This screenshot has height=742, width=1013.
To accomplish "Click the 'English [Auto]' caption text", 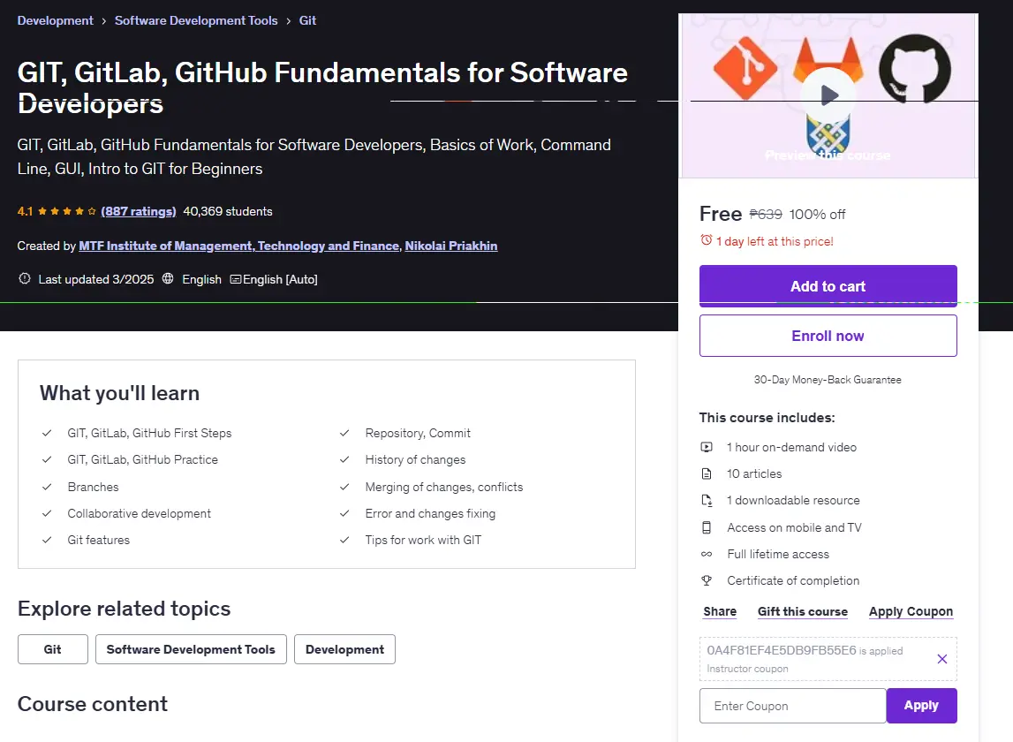I will tap(280, 279).
